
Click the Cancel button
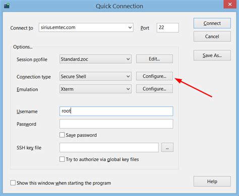click(x=212, y=36)
